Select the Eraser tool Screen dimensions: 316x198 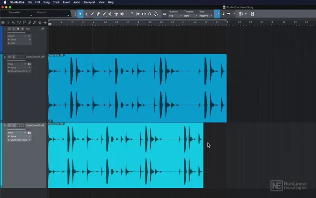tap(98, 14)
